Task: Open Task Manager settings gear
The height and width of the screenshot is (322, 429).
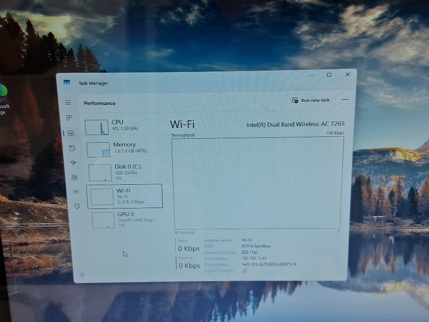Action: 82,275
